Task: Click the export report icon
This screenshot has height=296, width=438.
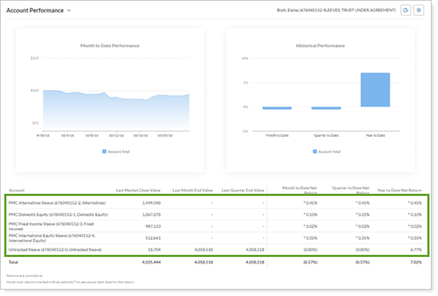Action: 405,11
